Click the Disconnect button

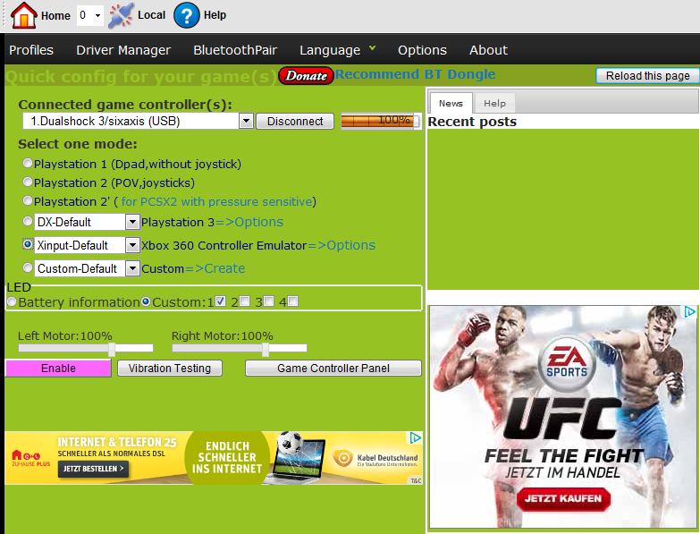[295, 122]
